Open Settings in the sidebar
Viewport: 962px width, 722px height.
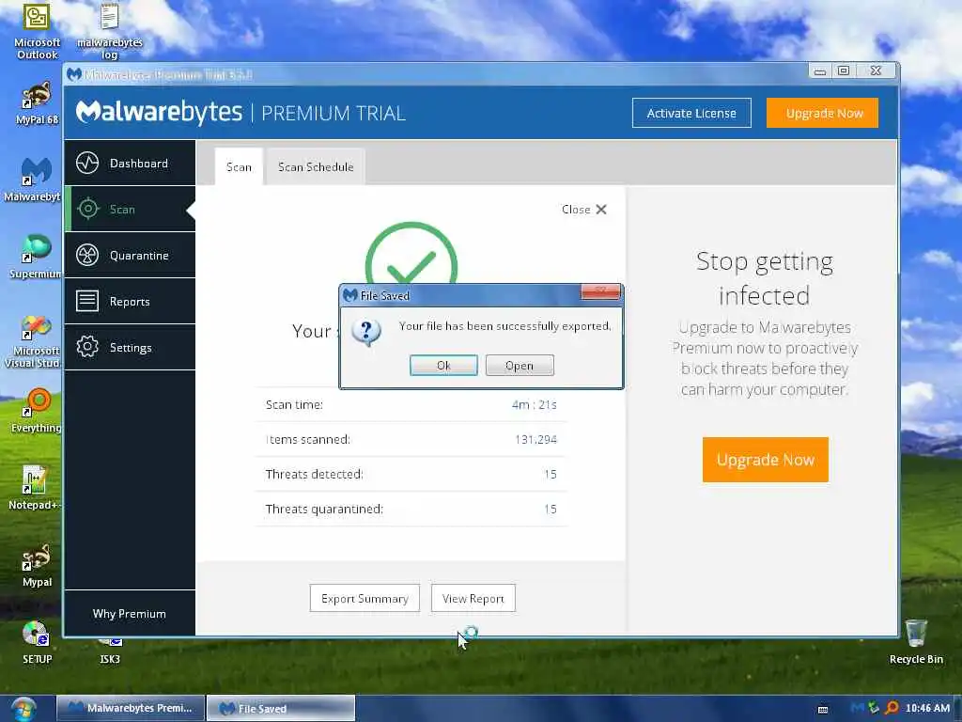[x=130, y=348]
